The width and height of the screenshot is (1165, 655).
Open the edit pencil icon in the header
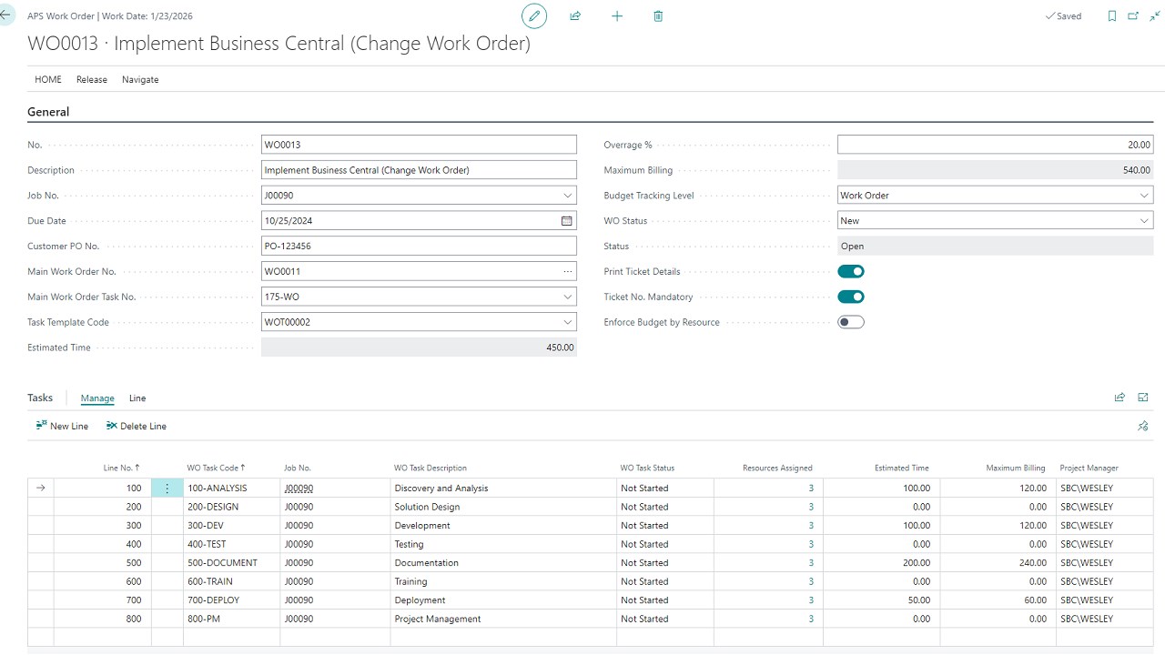534,15
